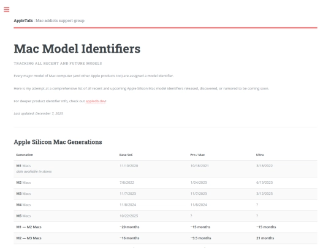Screen dimensions: 331x248
Task: Open the hamburger menu icon
Action: pos(7,9)
